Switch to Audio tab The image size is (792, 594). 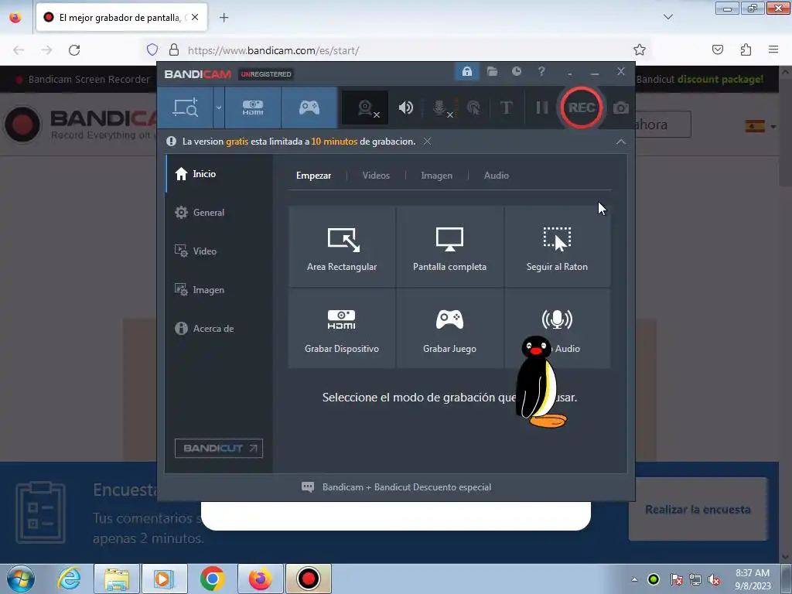click(497, 176)
